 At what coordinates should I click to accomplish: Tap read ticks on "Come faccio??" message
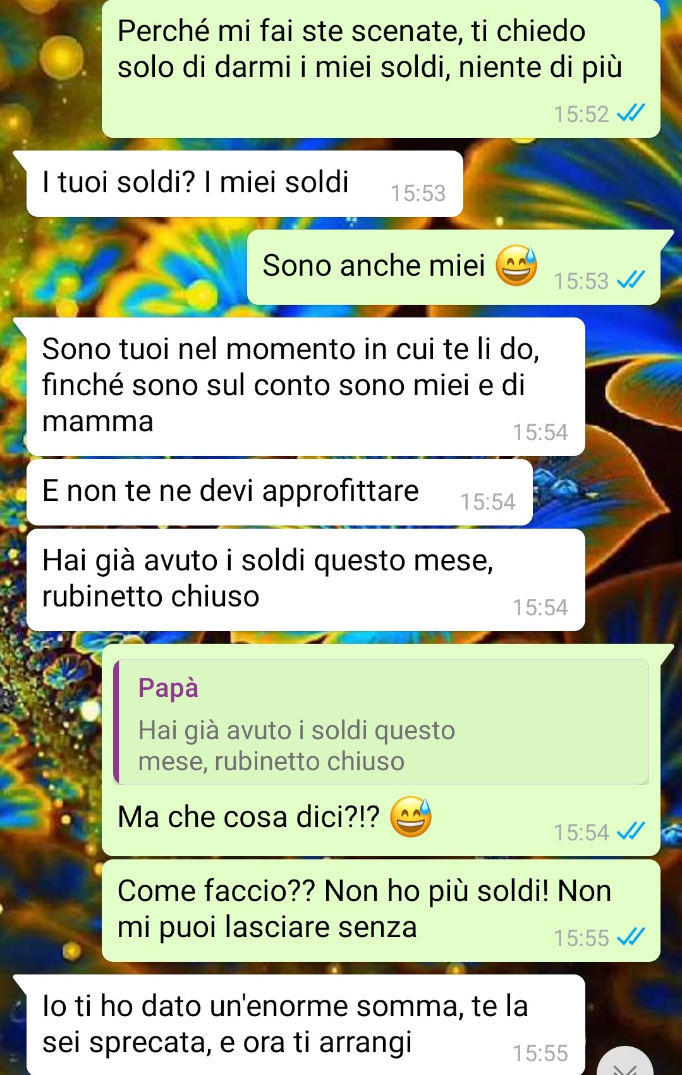[x=631, y=937]
